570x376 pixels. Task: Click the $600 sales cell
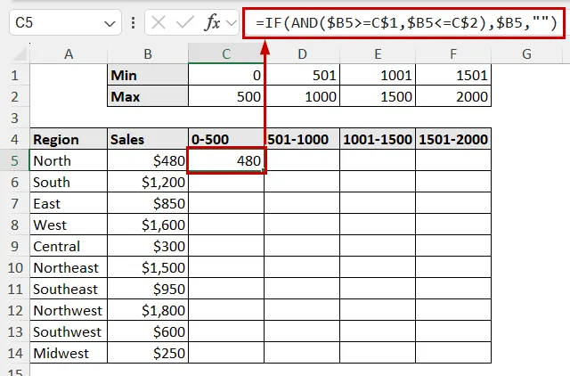coord(148,331)
